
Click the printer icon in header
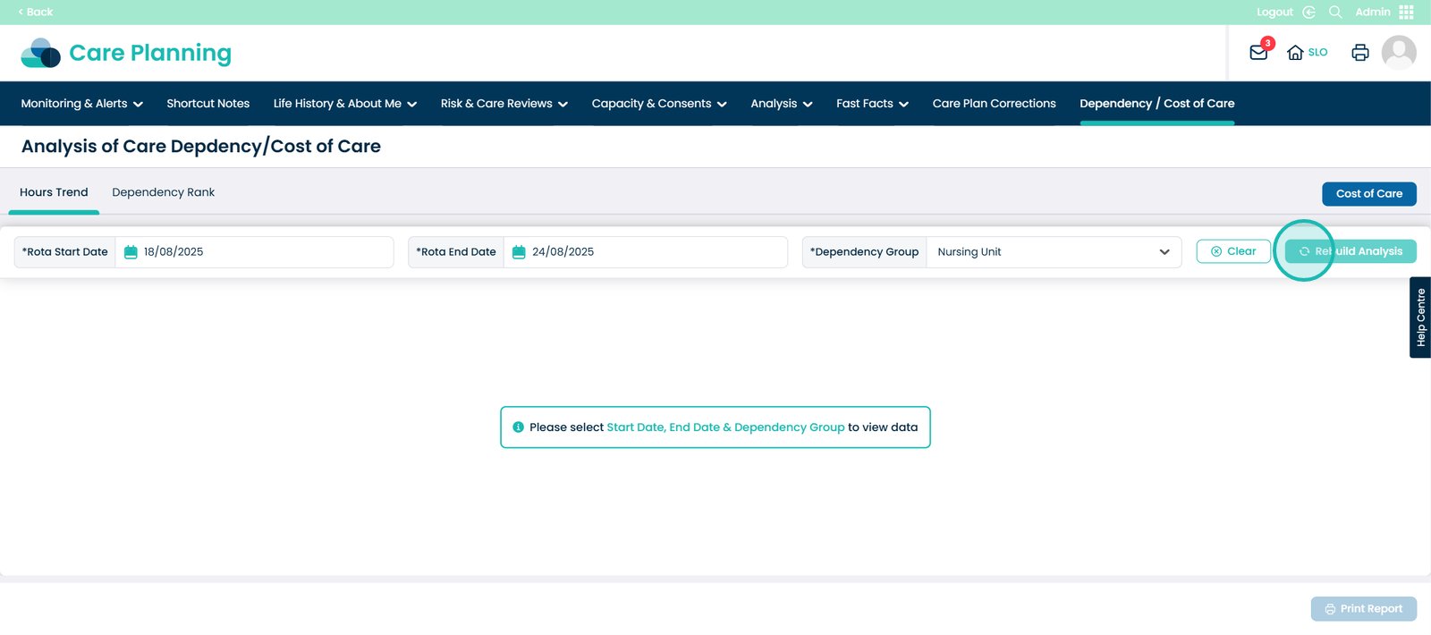[x=1359, y=53]
